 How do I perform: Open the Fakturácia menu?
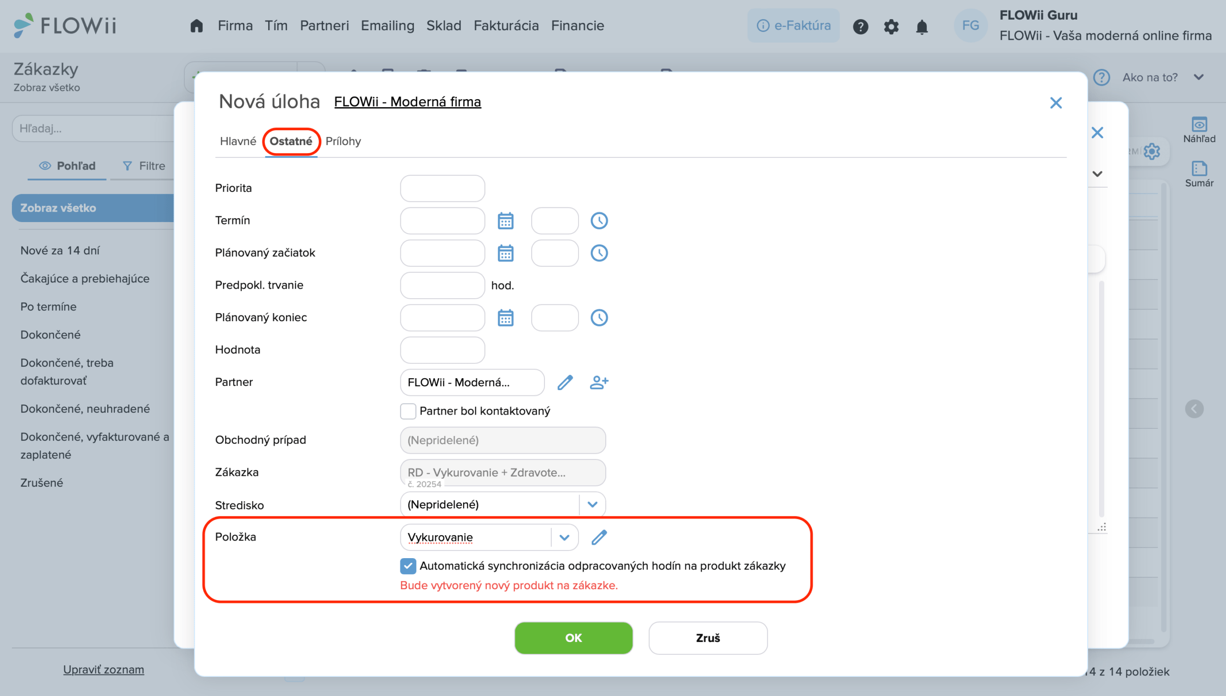(506, 26)
